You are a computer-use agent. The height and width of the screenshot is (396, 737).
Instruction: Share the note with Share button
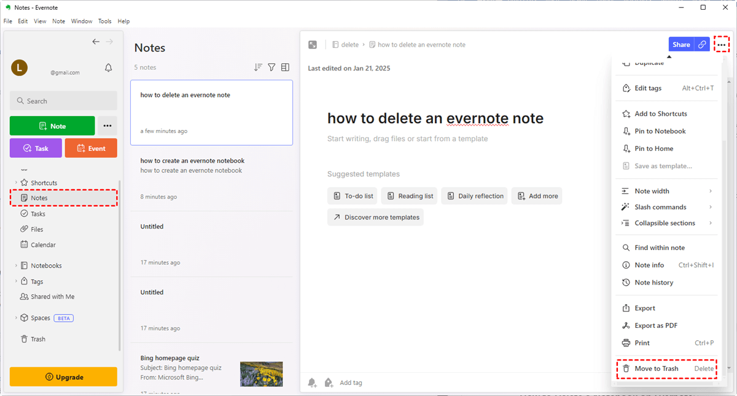(x=681, y=44)
